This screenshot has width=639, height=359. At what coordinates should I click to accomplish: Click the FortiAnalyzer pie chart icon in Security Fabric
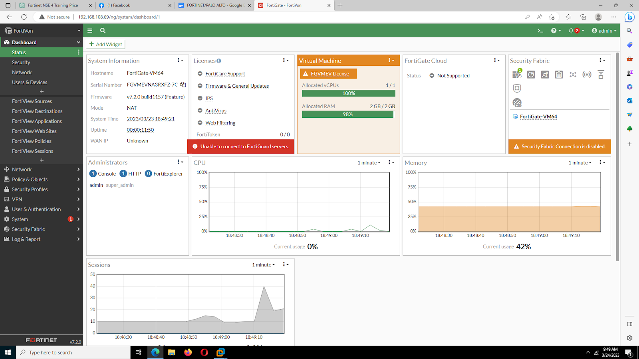click(531, 75)
